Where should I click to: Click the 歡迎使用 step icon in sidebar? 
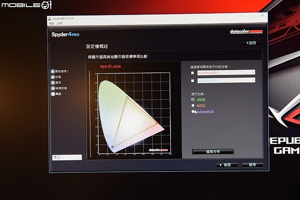click(53, 71)
